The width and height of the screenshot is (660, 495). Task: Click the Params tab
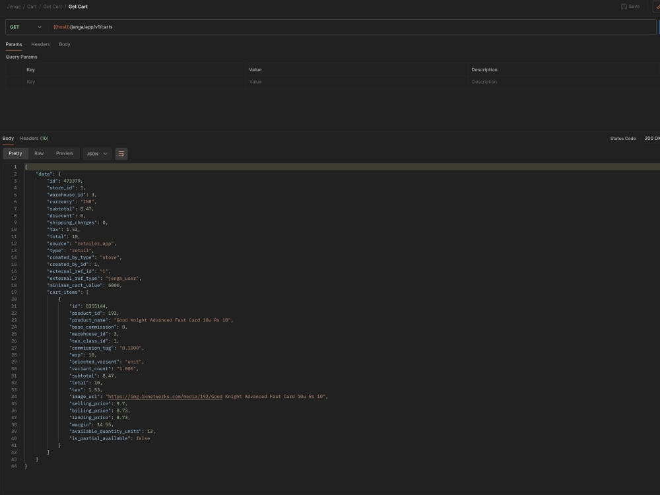click(13, 44)
